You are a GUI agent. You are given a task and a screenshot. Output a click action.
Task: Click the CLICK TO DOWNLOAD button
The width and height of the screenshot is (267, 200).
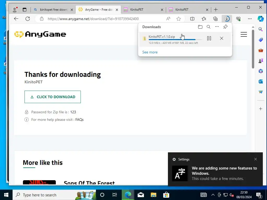[x=53, y=97]
